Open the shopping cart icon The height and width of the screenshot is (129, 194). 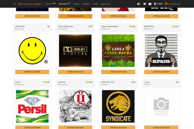[144, 4]
